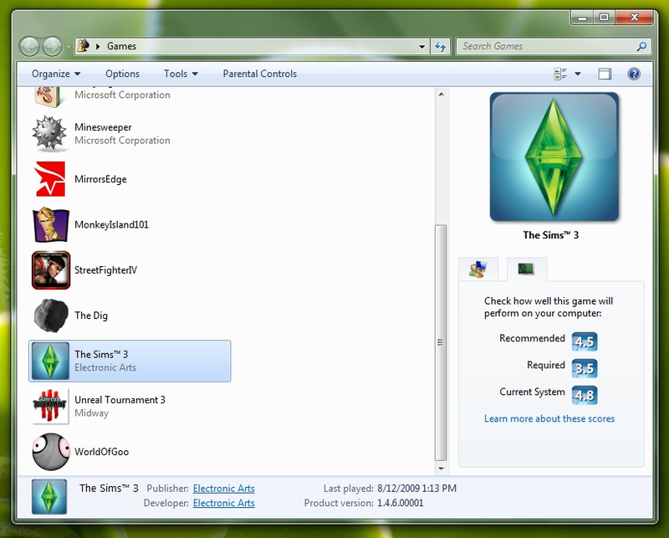Click The Sims 3 title under preview
669x538 pixels.
tap(551, 235)
